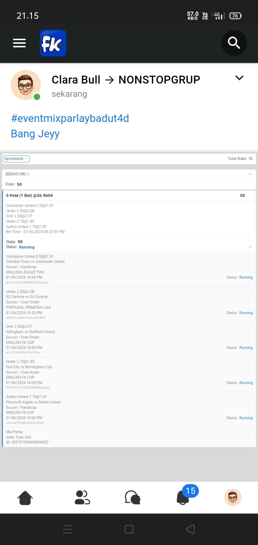
Task: Open notifications bell with 15 badge
Action: [183, 497]
